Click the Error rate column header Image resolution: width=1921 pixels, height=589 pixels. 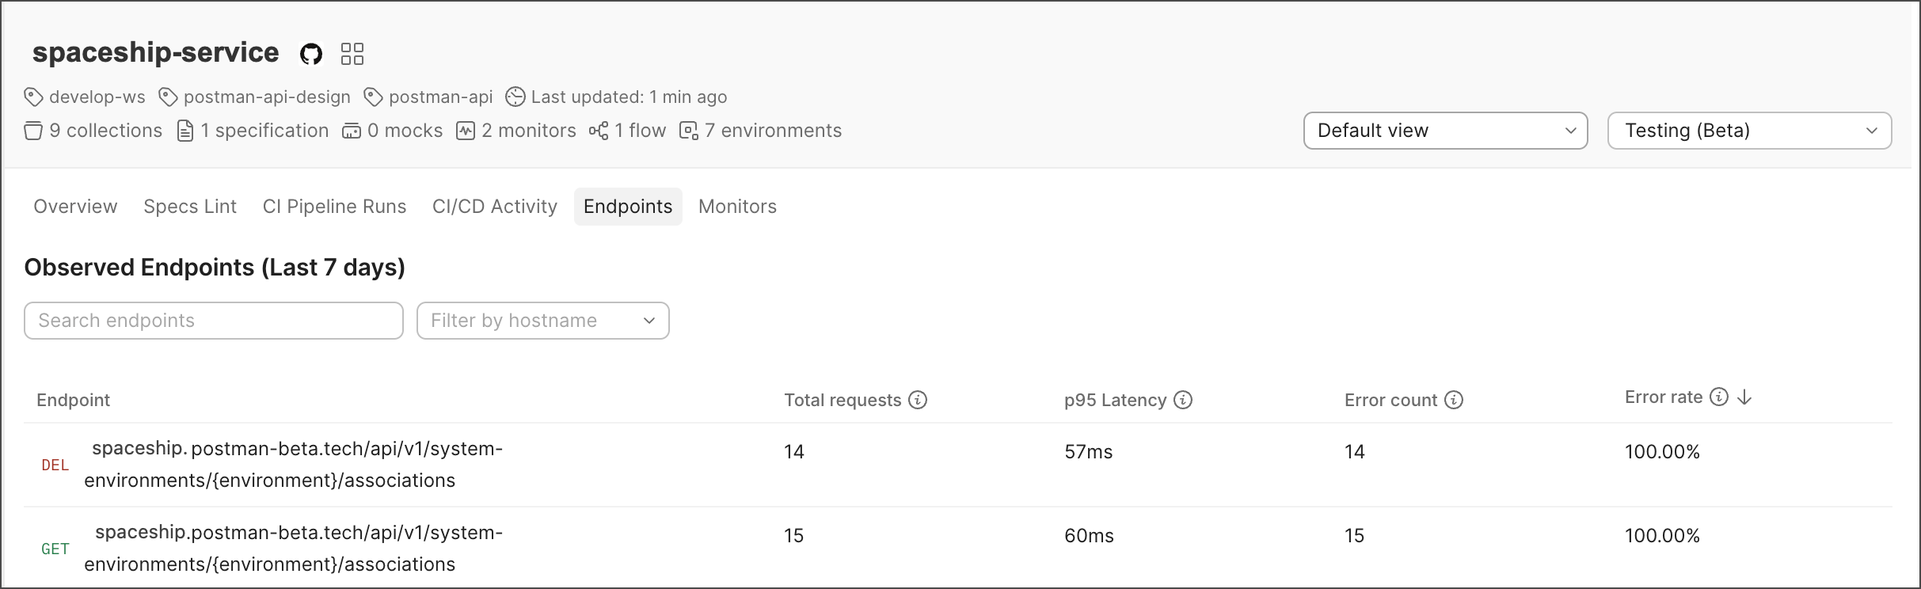[1664, 397]
